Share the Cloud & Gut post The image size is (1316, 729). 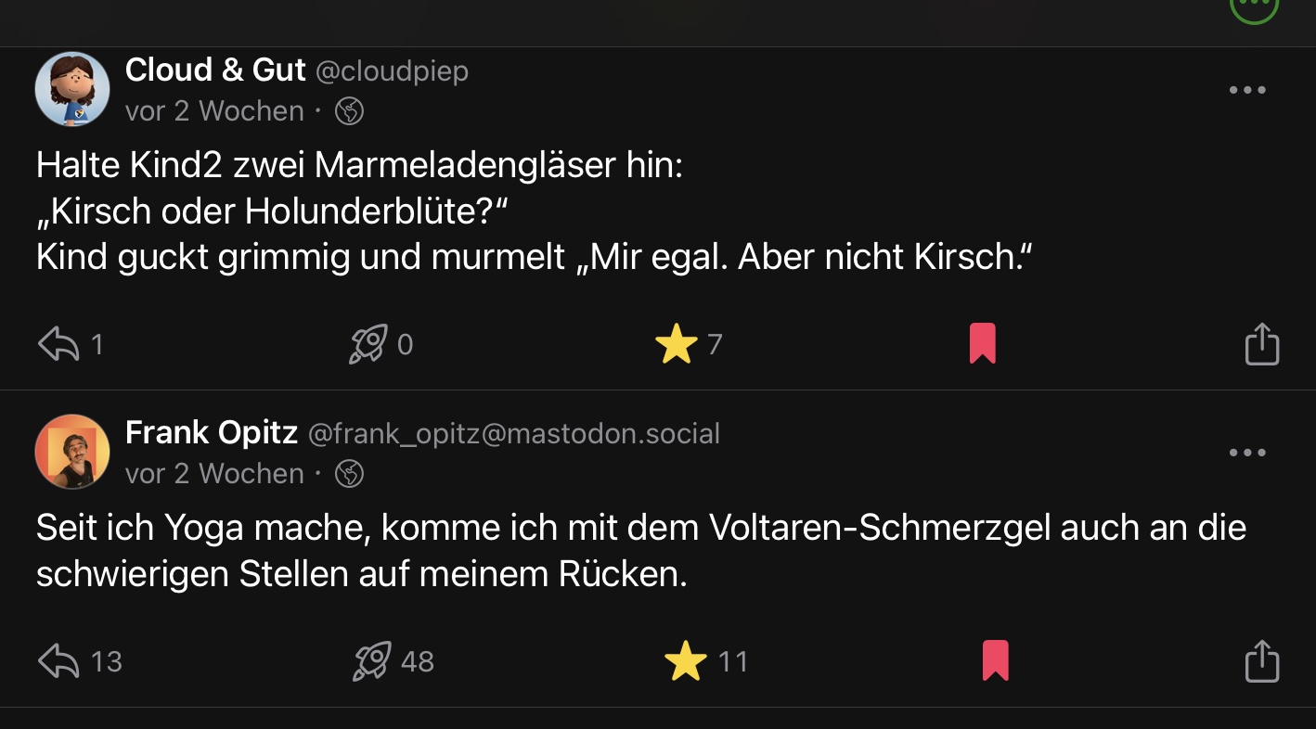(x=1261, y=344)
